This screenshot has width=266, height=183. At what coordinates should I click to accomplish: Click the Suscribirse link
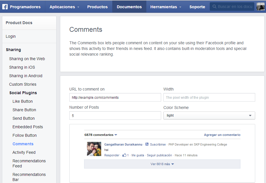[x=158, y=144]
